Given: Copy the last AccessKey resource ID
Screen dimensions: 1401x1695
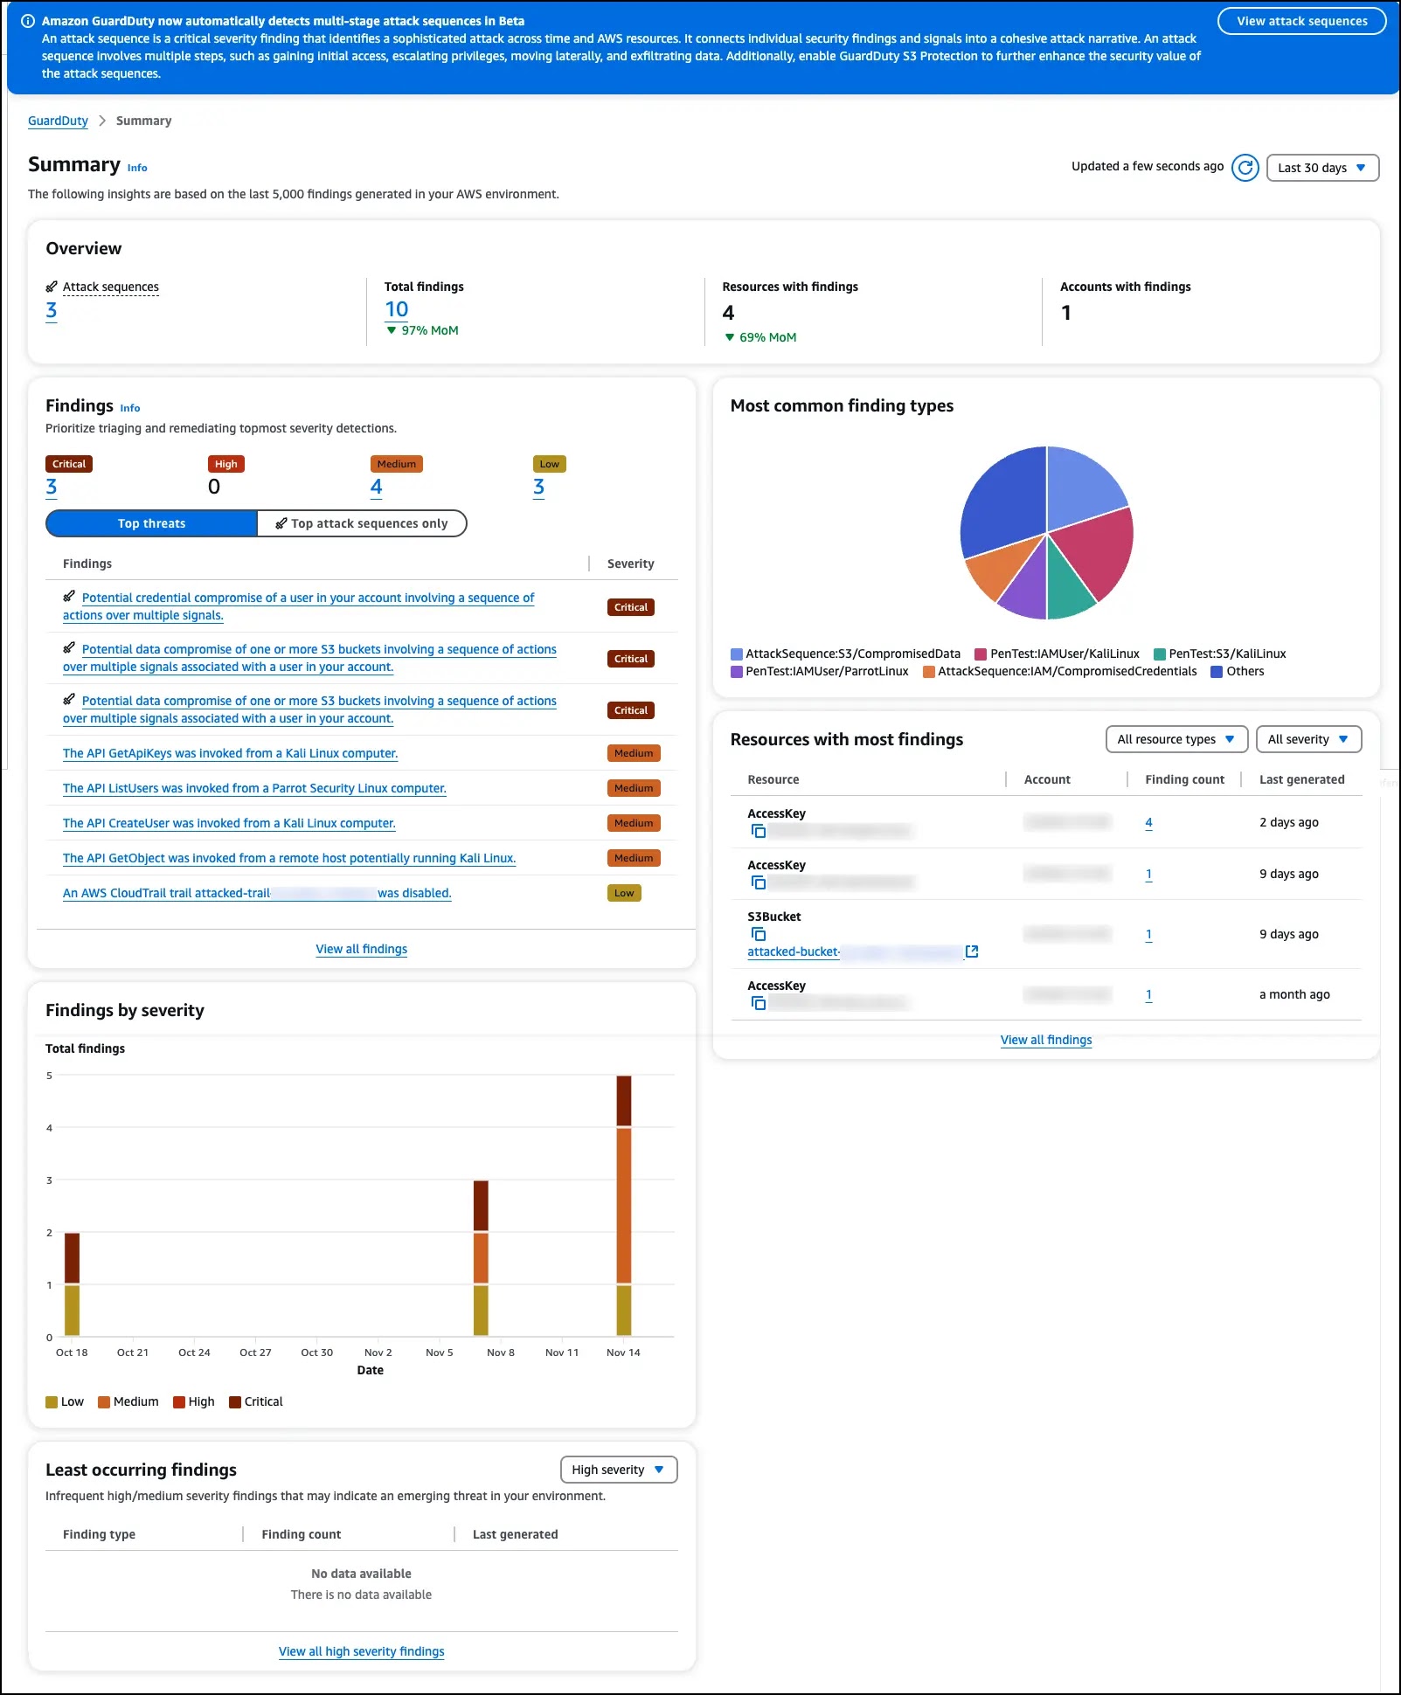Looking at the screenshot, I should (759, 1003).
